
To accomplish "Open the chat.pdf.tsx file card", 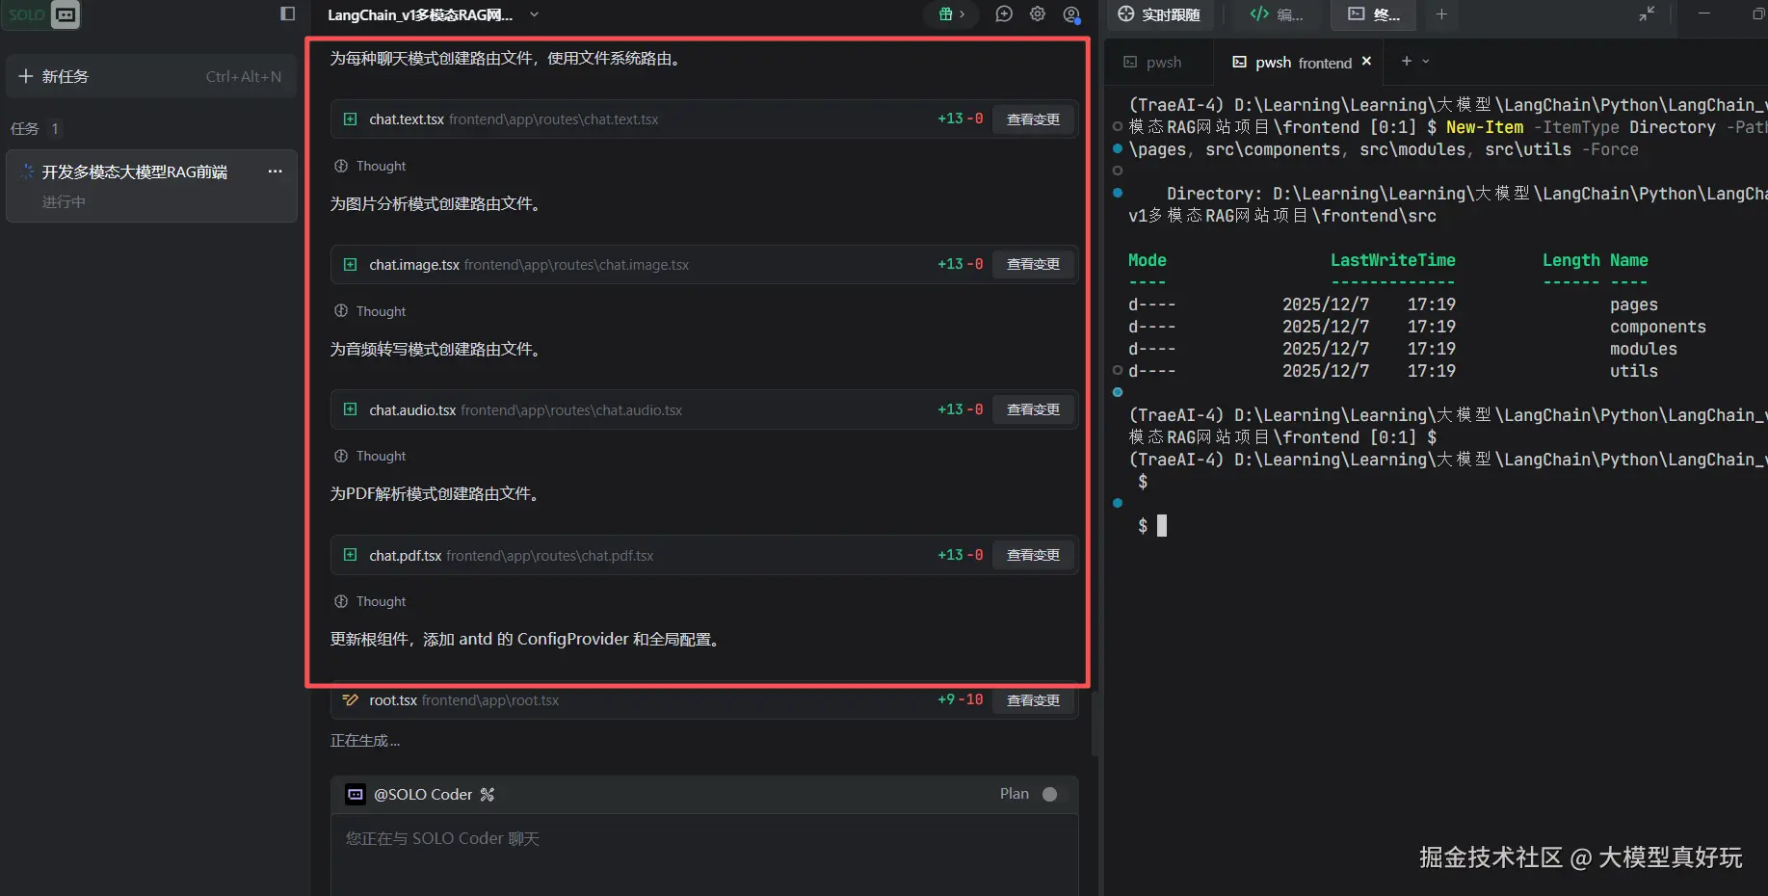I will pos(703,556).
